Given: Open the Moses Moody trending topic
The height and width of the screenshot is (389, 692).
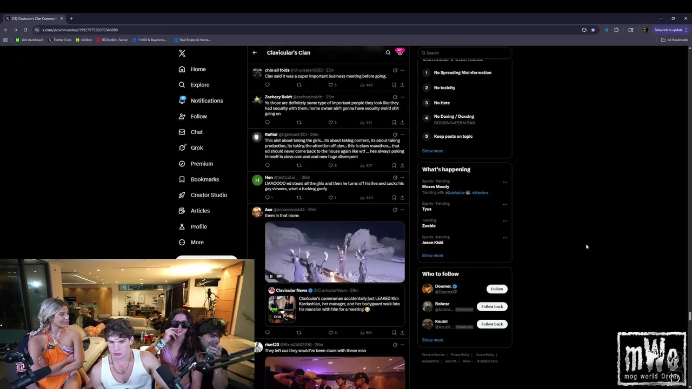Looking at the screenshot, I should (436, 187).
